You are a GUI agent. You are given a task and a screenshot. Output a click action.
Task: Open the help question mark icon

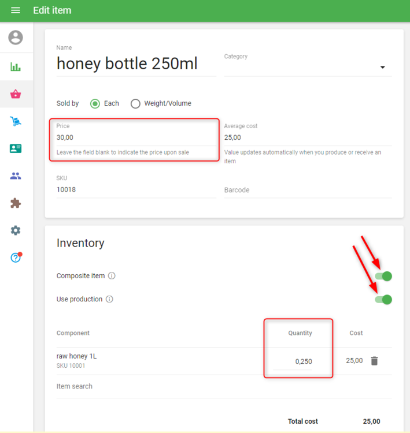pos(16,257)
